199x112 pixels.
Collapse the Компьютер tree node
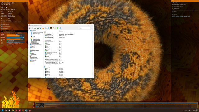tap(29, 31)
